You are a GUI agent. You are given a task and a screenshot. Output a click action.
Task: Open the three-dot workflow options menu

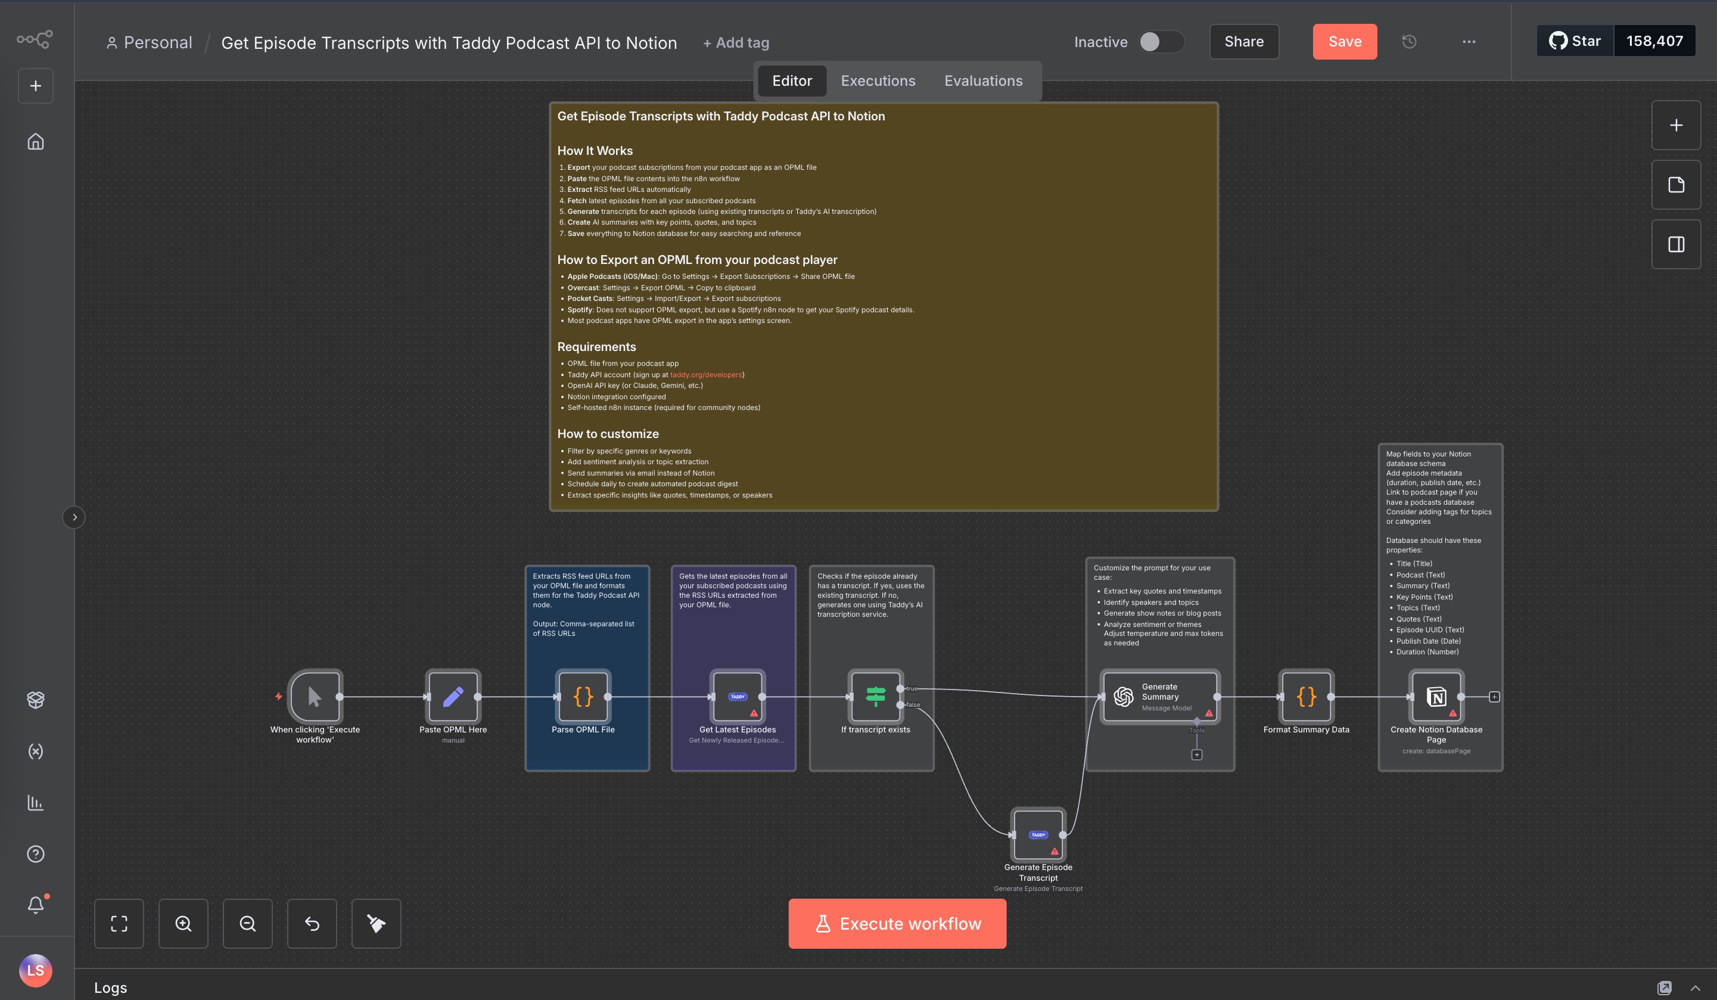click(1469, 42)
